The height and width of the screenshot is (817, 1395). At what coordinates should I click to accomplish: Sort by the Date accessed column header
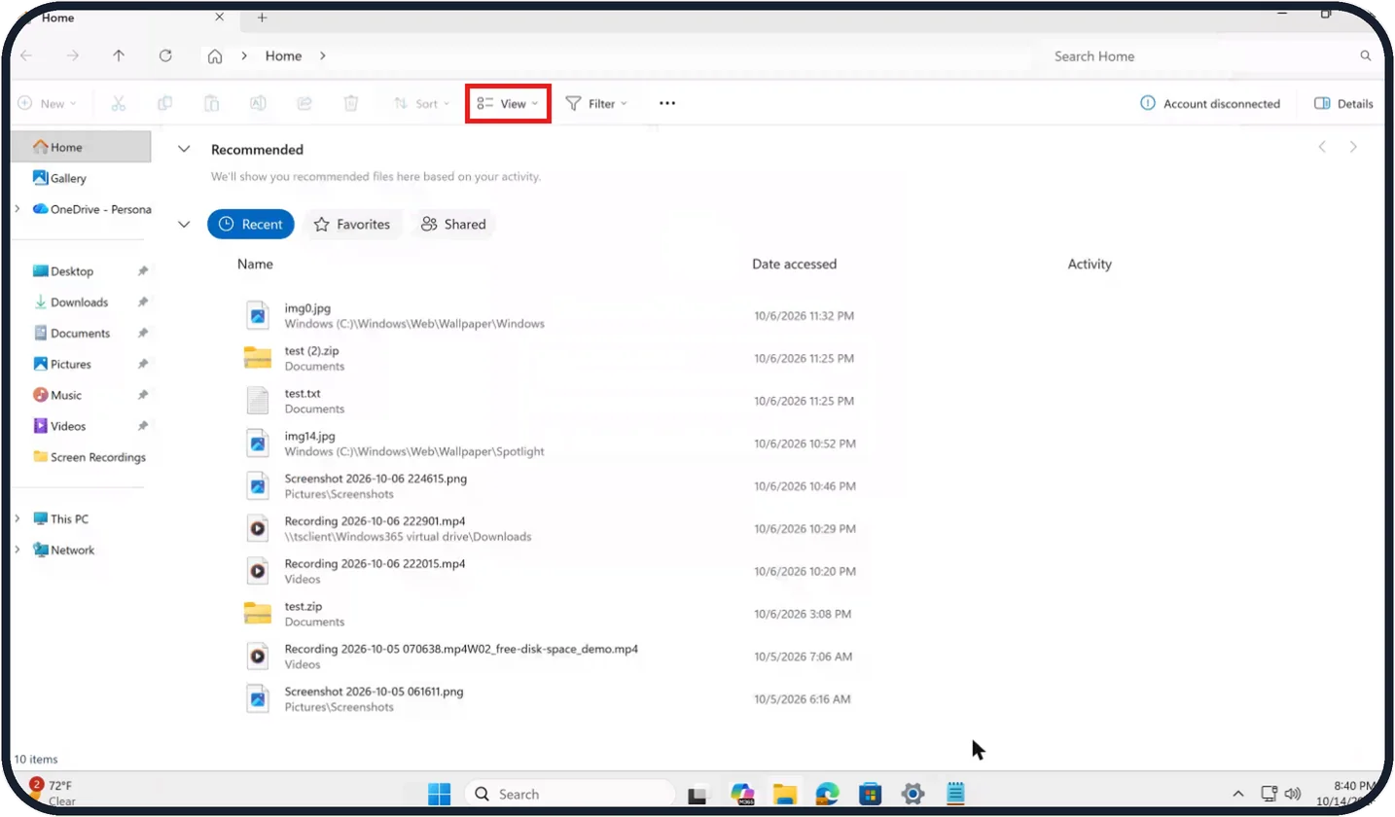(x=794, y=264)
